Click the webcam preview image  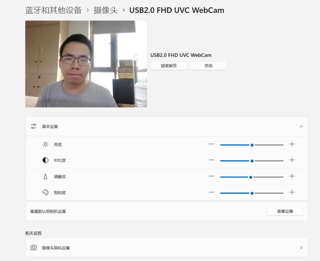pos(86,64)
